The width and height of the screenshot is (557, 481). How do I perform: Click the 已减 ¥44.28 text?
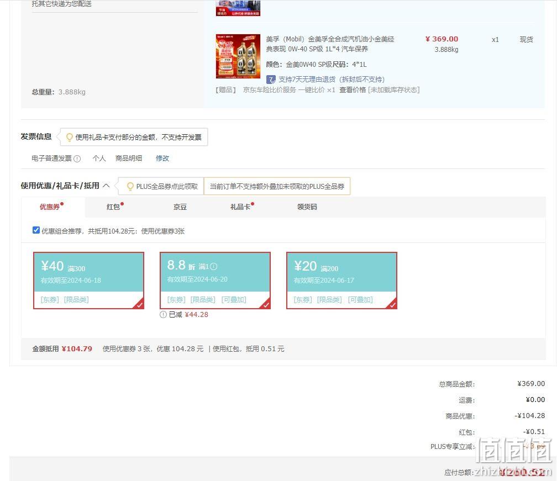[188, 315]
